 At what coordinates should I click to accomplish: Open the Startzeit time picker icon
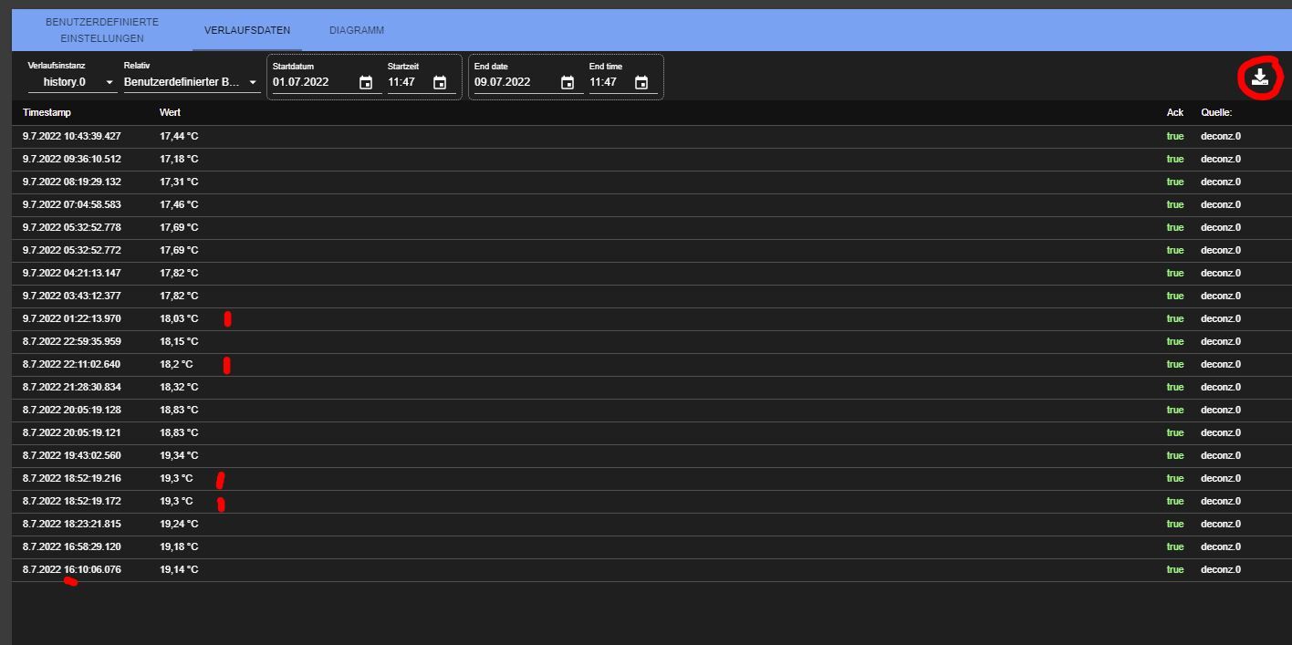tap(440, 83)
